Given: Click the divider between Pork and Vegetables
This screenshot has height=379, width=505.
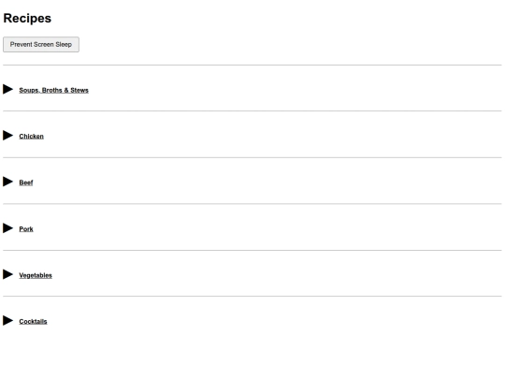Looking at the screenshot, I should 252,250.
